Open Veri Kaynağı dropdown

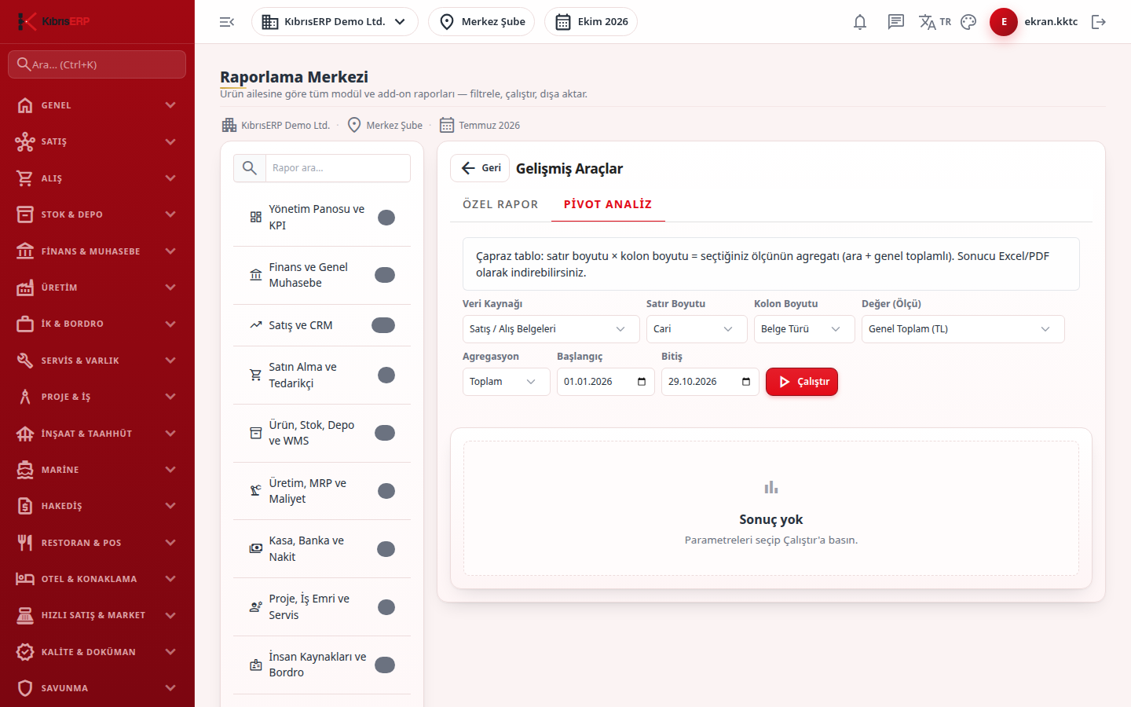coord(551,329)
